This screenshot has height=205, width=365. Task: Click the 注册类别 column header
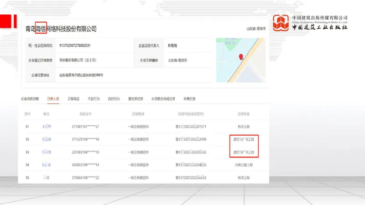tap(138, 114)
